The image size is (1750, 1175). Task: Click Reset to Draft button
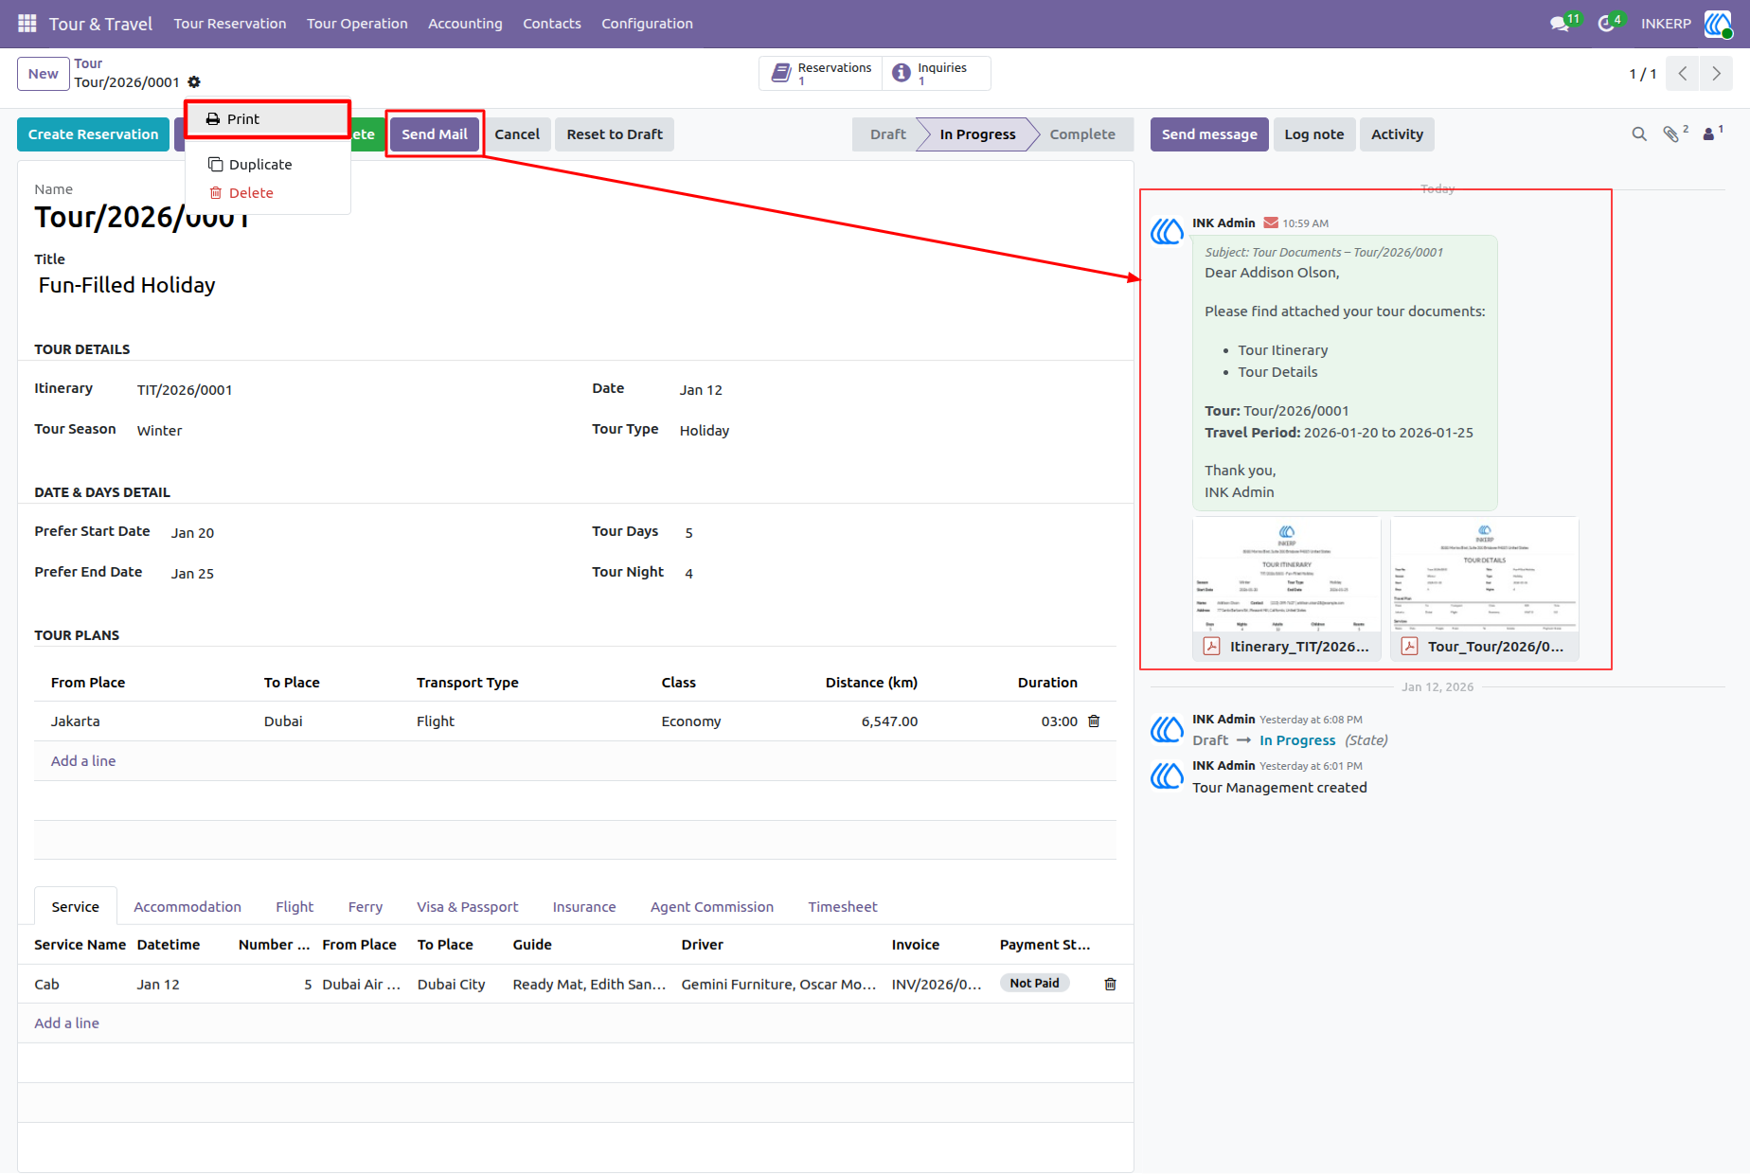[x=615, y=134]
